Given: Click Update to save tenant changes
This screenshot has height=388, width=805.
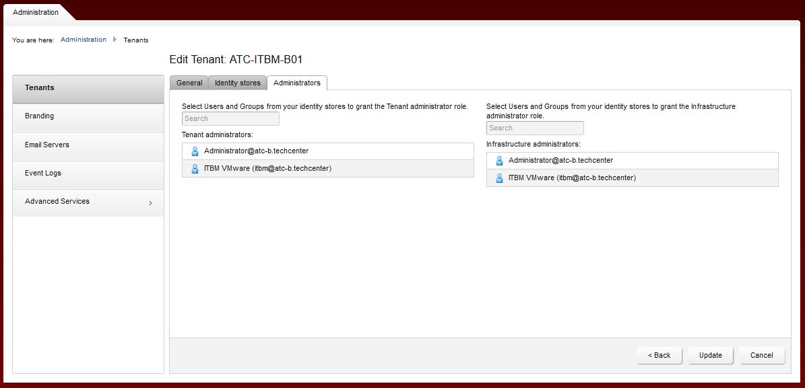Looking at the screenshot, I should click(x=710, y=355).
